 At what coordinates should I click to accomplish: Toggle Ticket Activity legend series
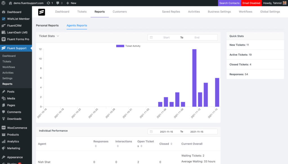tap(128, 46)
